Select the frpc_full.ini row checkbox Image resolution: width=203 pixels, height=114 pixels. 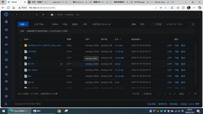[x=21, y=70]
